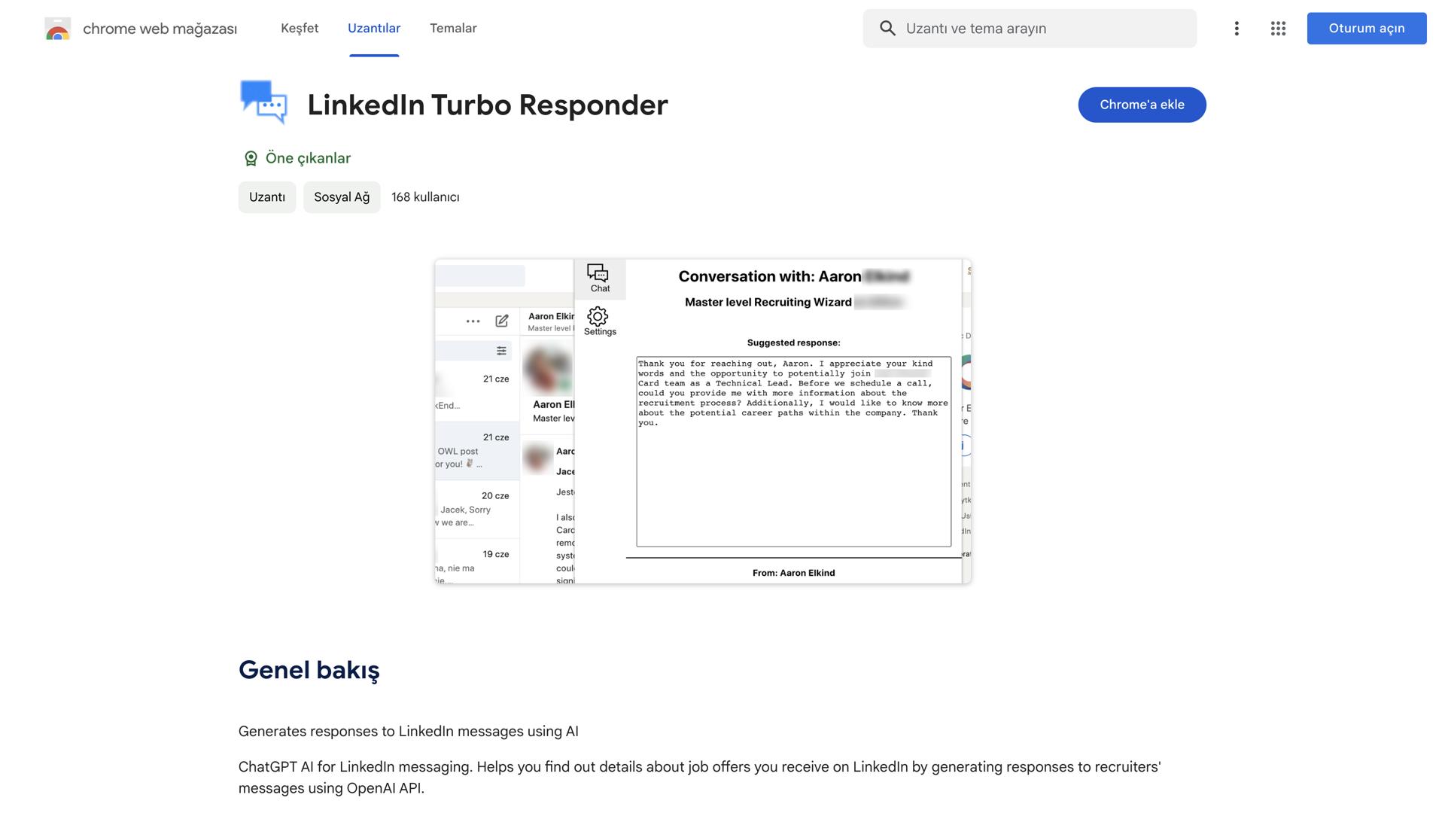1445x813 pixels.
Task: Open the Sosyal Ağ category chip
Action: (x=341, y=196)
